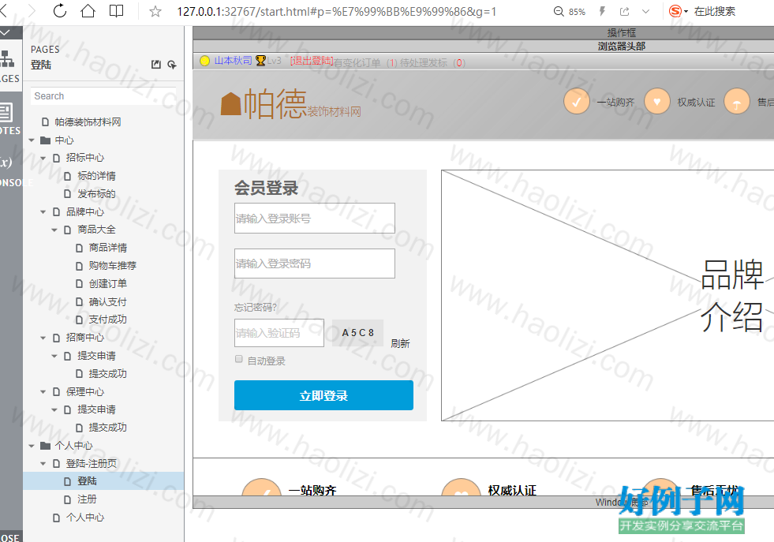
Task: Open the 商品详情 page
Action: (x=107, y=248)
